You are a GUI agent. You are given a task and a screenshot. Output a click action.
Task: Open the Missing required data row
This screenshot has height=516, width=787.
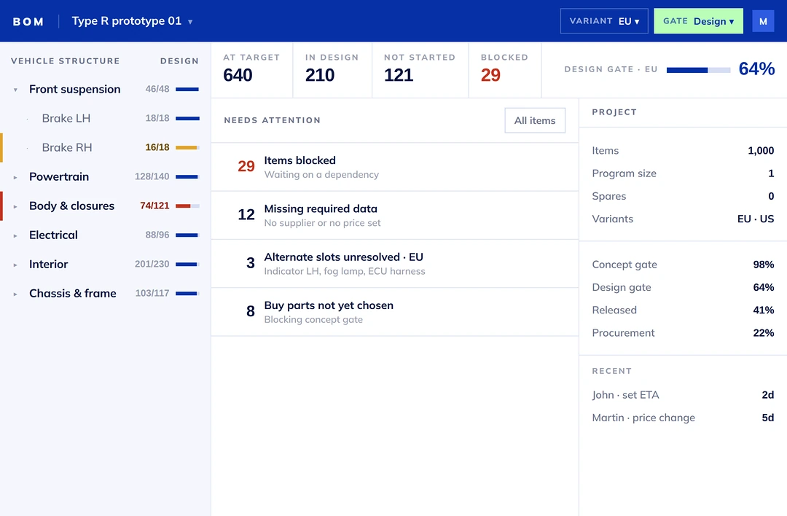395,215
